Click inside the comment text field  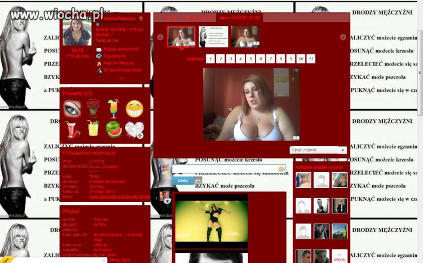[225, 169]
